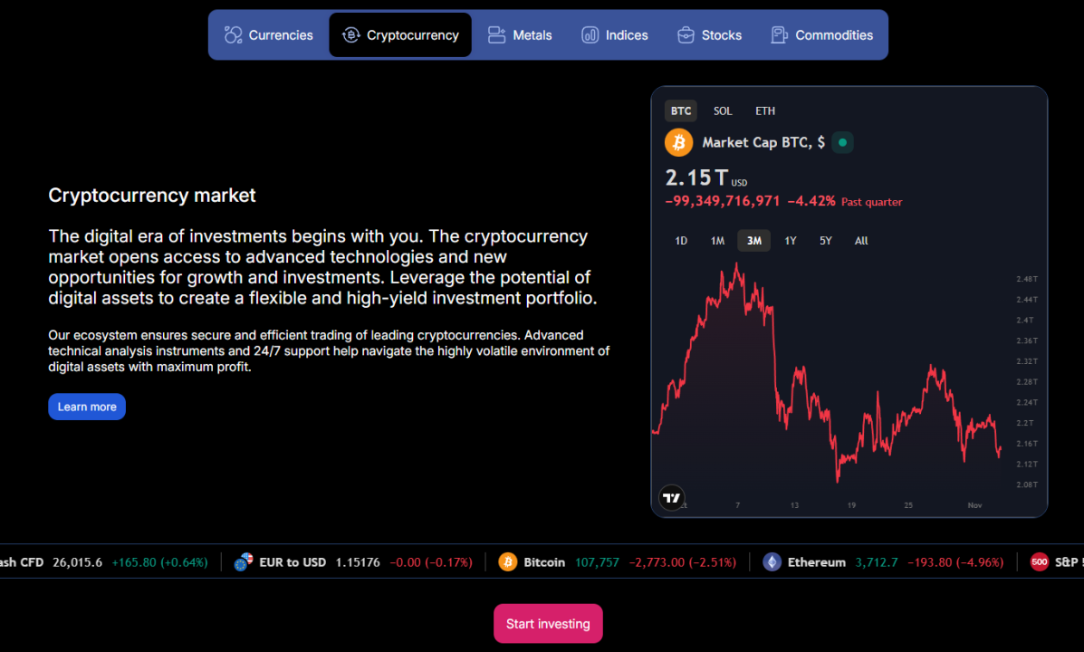Click the orange Bitcoin logo in widget
1084x652 pixels.
678,142
